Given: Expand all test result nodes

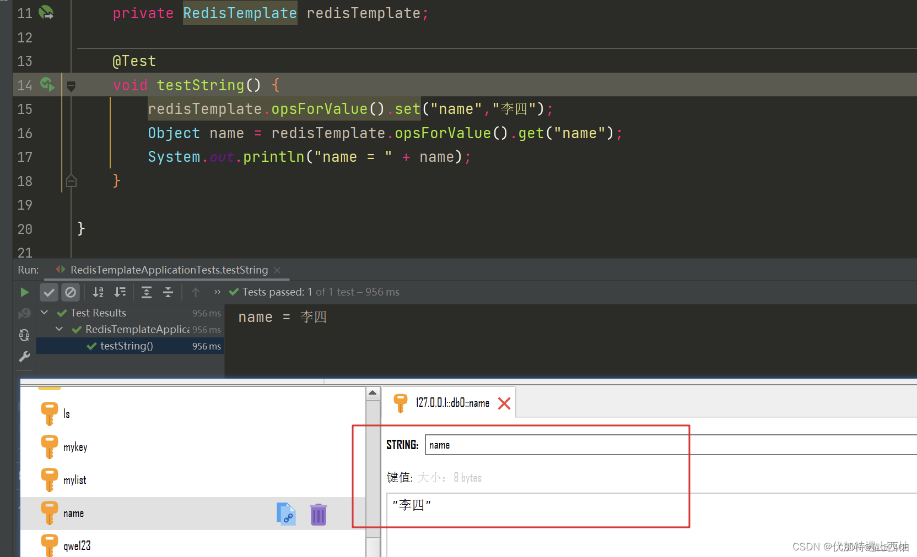Looking at the screenshot, I should (147, 292).
